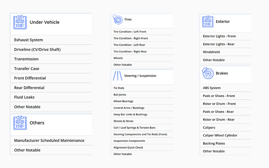Select Rotor or Drum - Front

[225, 104]
